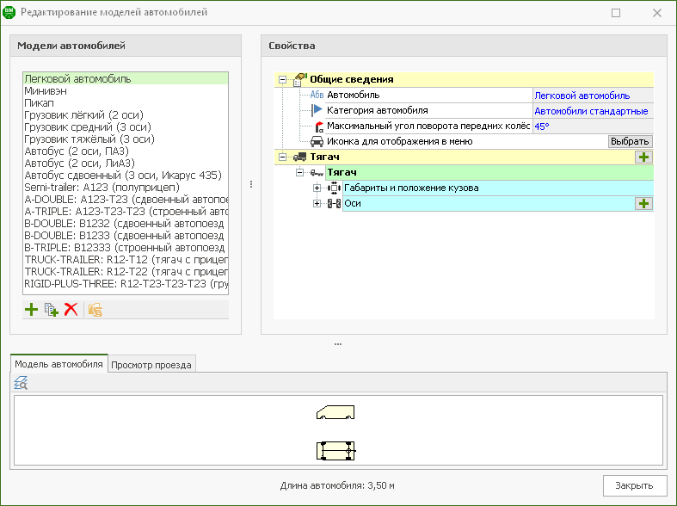This screenshot has width=677, height=506.
Task: Click the application logo in title bar
Action: tap(9, 12)
